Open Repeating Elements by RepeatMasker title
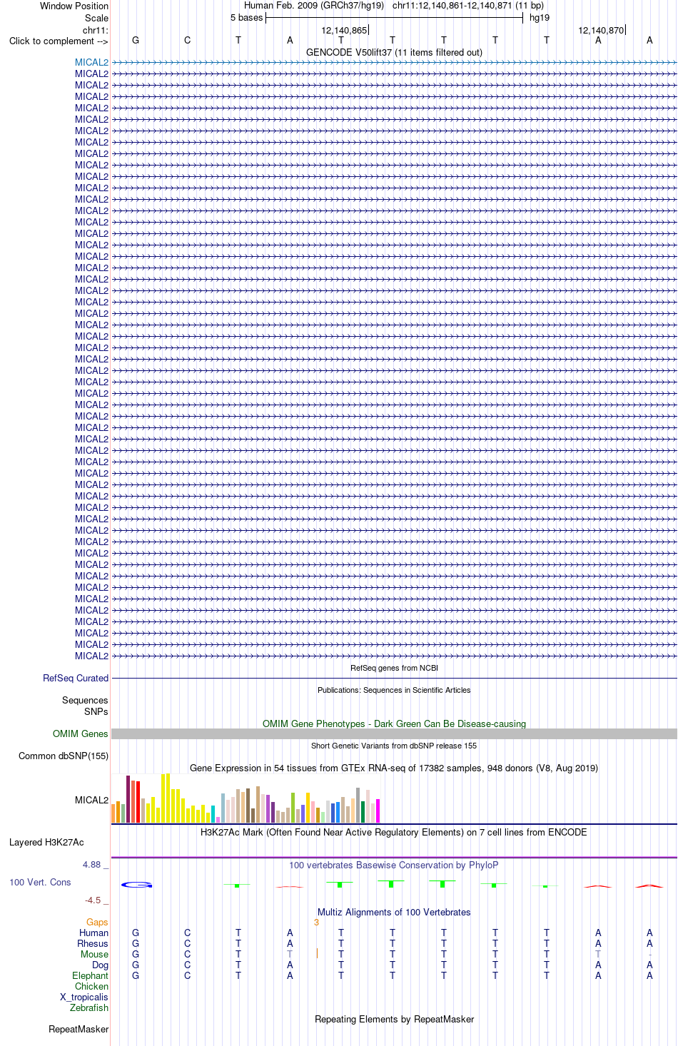The width and height of the screenshot is (678, 1046). coord(394,1019)
